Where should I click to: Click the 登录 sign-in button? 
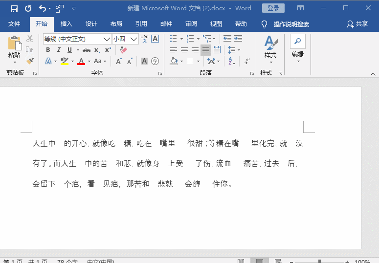tap(273, 8)
